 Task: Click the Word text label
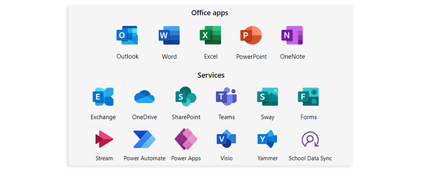(169, 57)
